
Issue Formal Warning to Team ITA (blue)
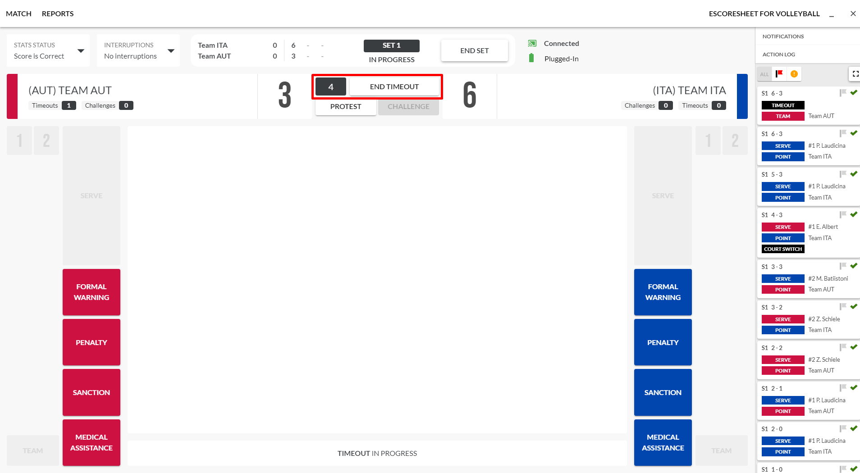pos(663,292)
